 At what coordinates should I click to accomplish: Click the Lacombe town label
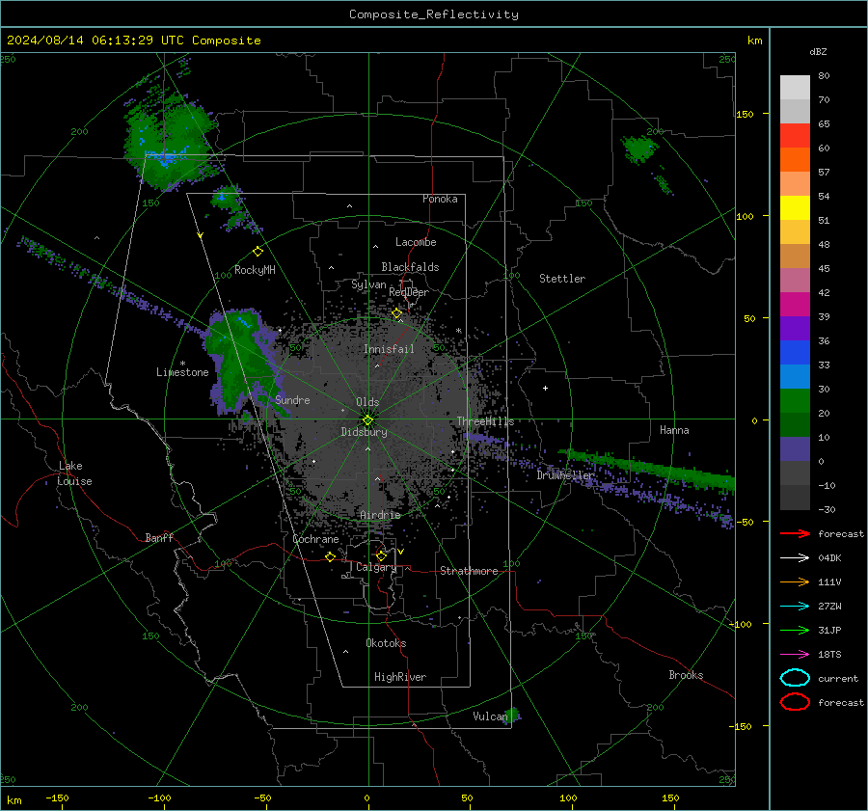click(416, 242)
